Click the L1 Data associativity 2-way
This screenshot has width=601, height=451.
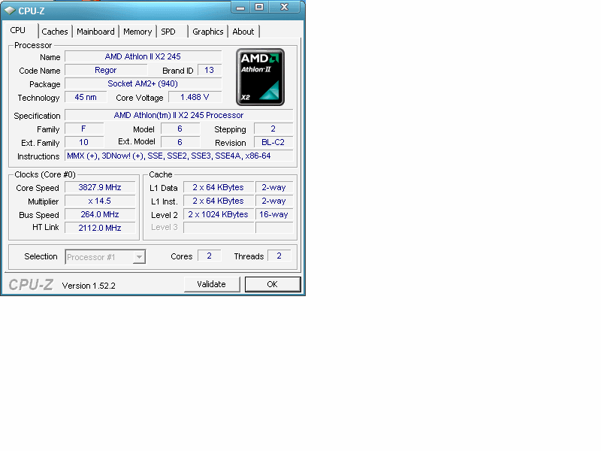(274, 187)
